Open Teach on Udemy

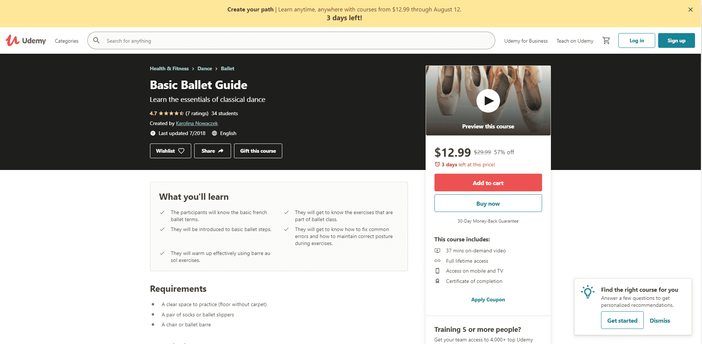tap(575, 41)
